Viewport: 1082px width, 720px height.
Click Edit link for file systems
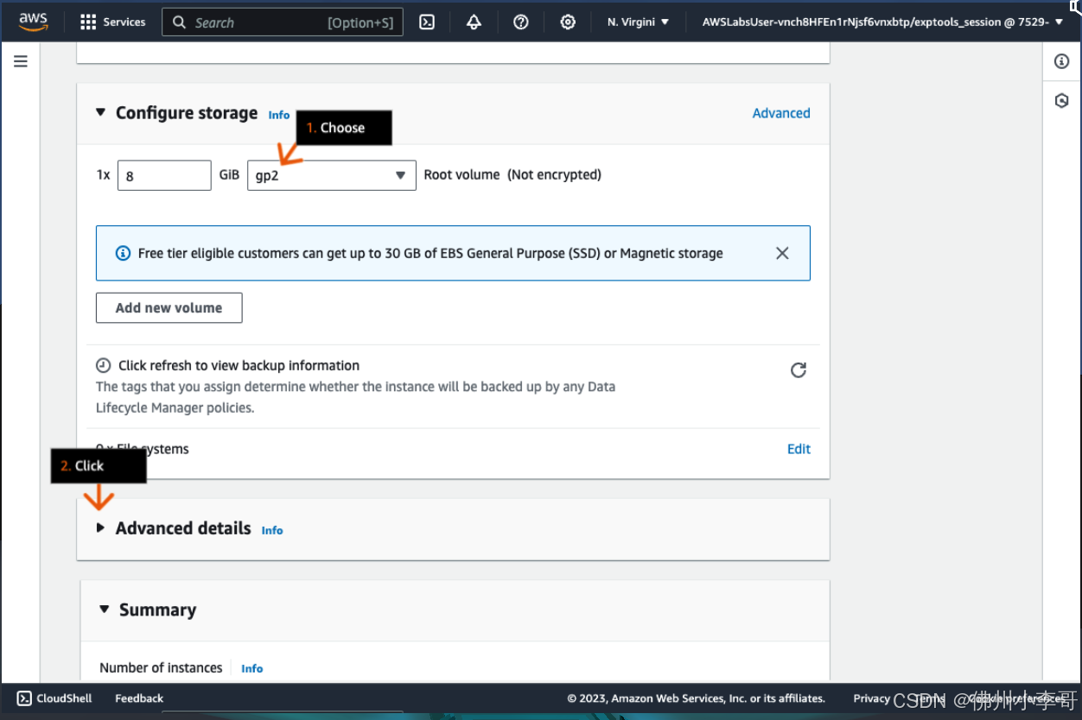799,449
